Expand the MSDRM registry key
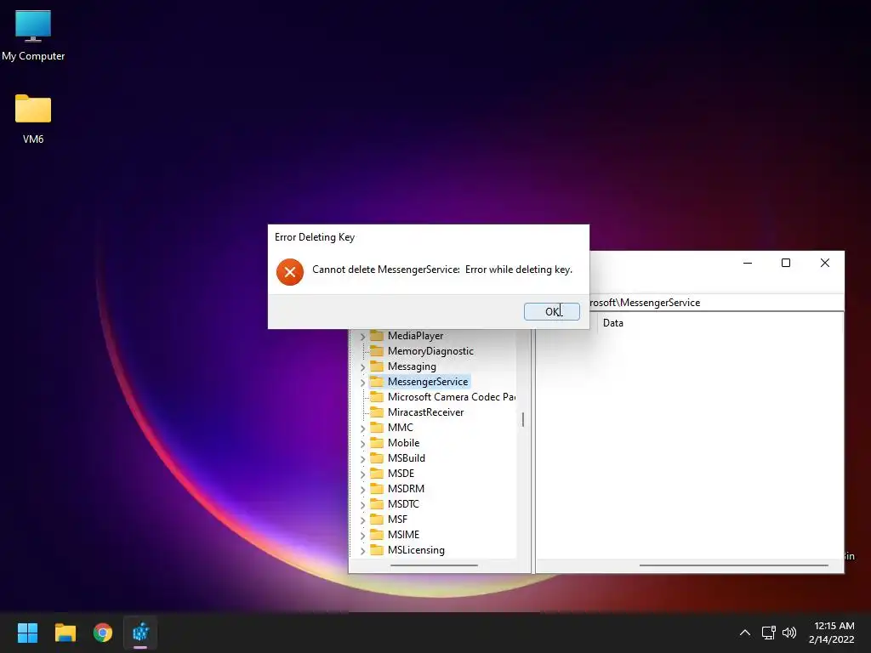This screenshot has height=653, width=871. tap(362, 489)
